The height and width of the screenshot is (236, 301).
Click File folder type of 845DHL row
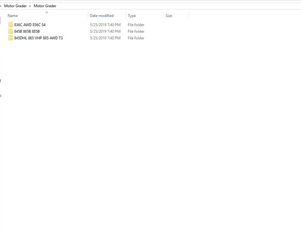[x=136, y=38]
